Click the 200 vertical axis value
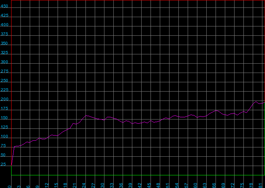 coord(4,99)
